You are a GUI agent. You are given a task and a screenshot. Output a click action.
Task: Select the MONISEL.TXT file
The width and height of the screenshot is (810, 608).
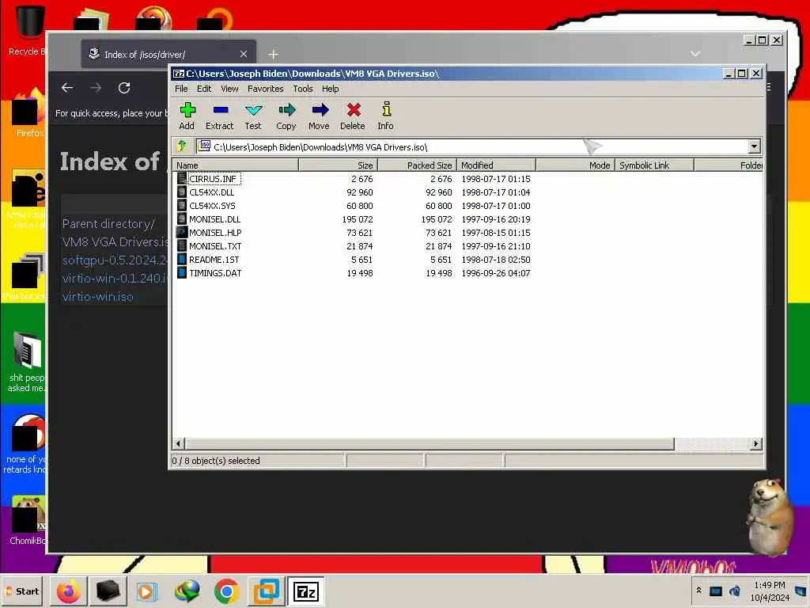[x=215, y=246]
